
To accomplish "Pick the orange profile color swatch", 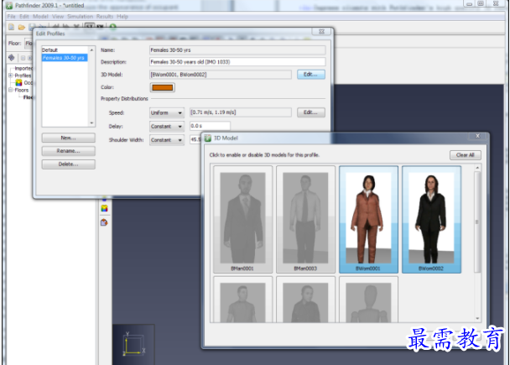I will tap(161, 87).
